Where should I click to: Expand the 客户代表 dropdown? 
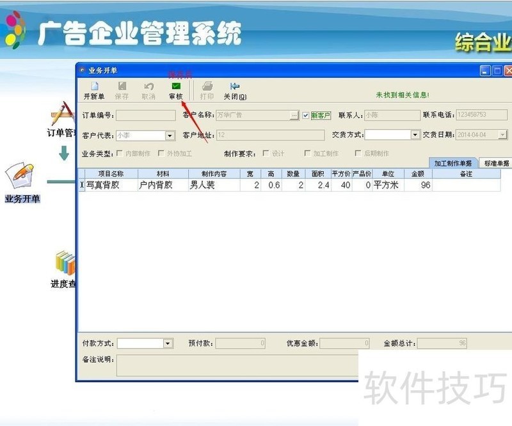point(170,136)
